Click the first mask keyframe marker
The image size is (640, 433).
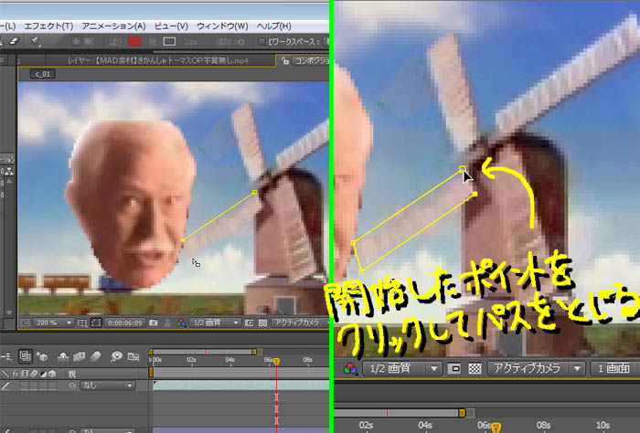coord(277,397)
